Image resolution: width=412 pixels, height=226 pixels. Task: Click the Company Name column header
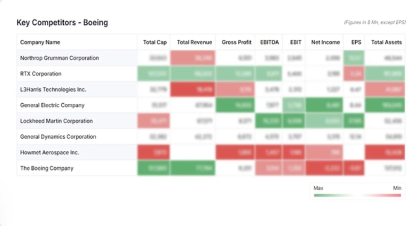(40, 42)
